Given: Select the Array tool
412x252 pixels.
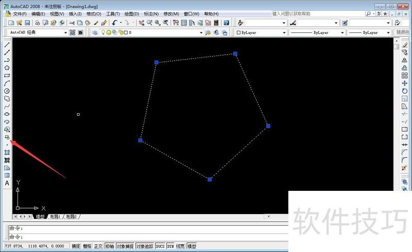Looking at the screenshot, I should coord(405,76).
